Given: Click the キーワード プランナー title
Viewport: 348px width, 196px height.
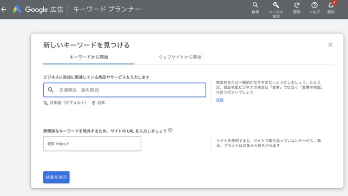Looking at the screenshot, I should (107, 9).
